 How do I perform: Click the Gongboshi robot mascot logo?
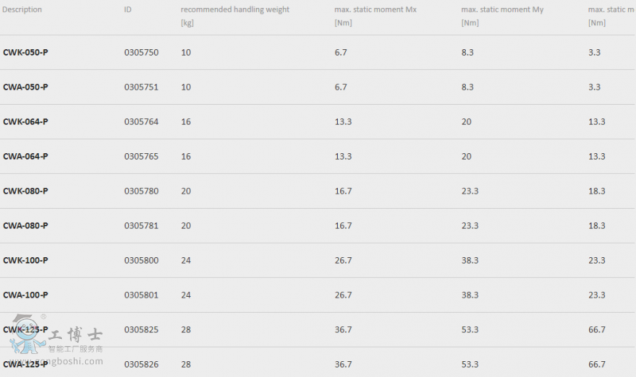pos(27,334)
